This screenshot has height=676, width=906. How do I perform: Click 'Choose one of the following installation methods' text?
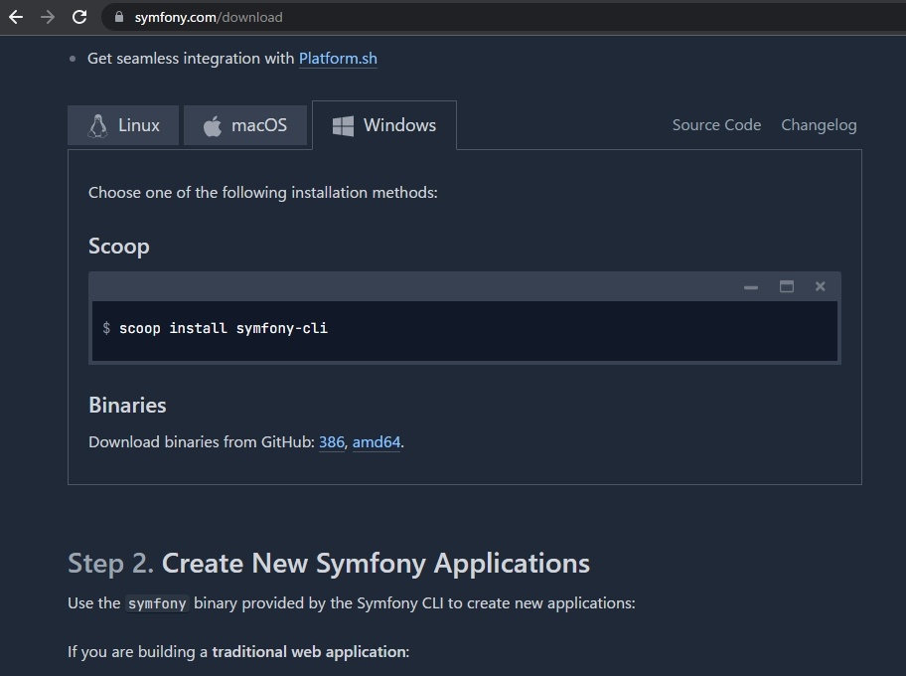pyautogui.click(x=263, y=193)
